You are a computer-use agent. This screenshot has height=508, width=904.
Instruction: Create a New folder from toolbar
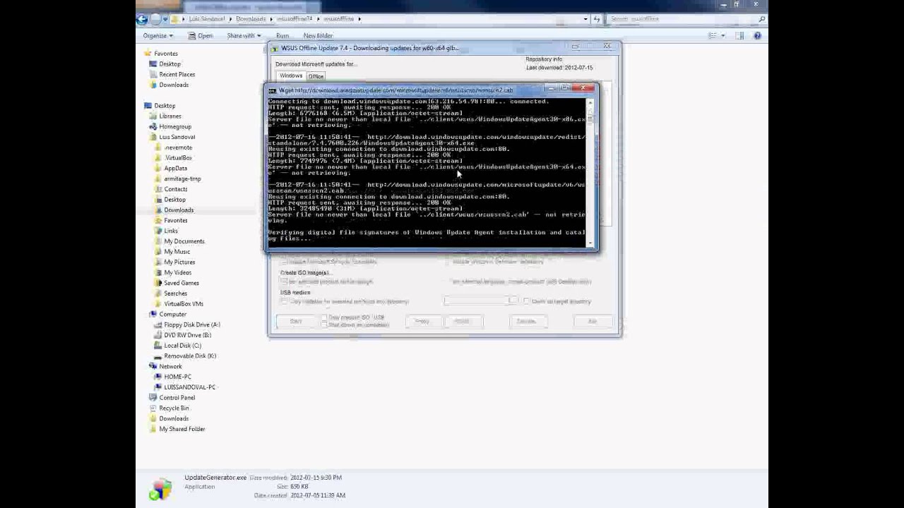[x=318, y=35]
